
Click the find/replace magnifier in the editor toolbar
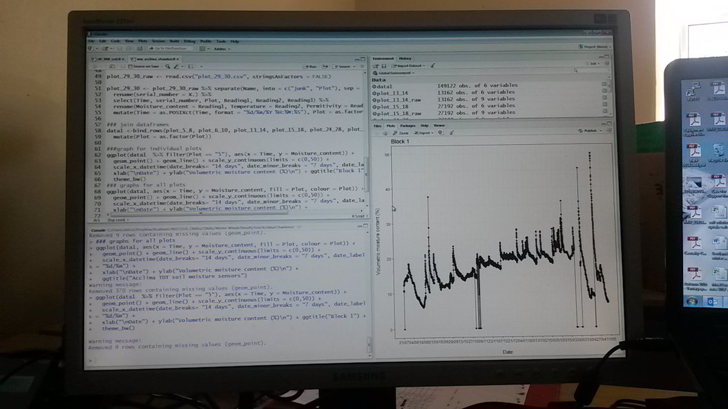point(168,66)
